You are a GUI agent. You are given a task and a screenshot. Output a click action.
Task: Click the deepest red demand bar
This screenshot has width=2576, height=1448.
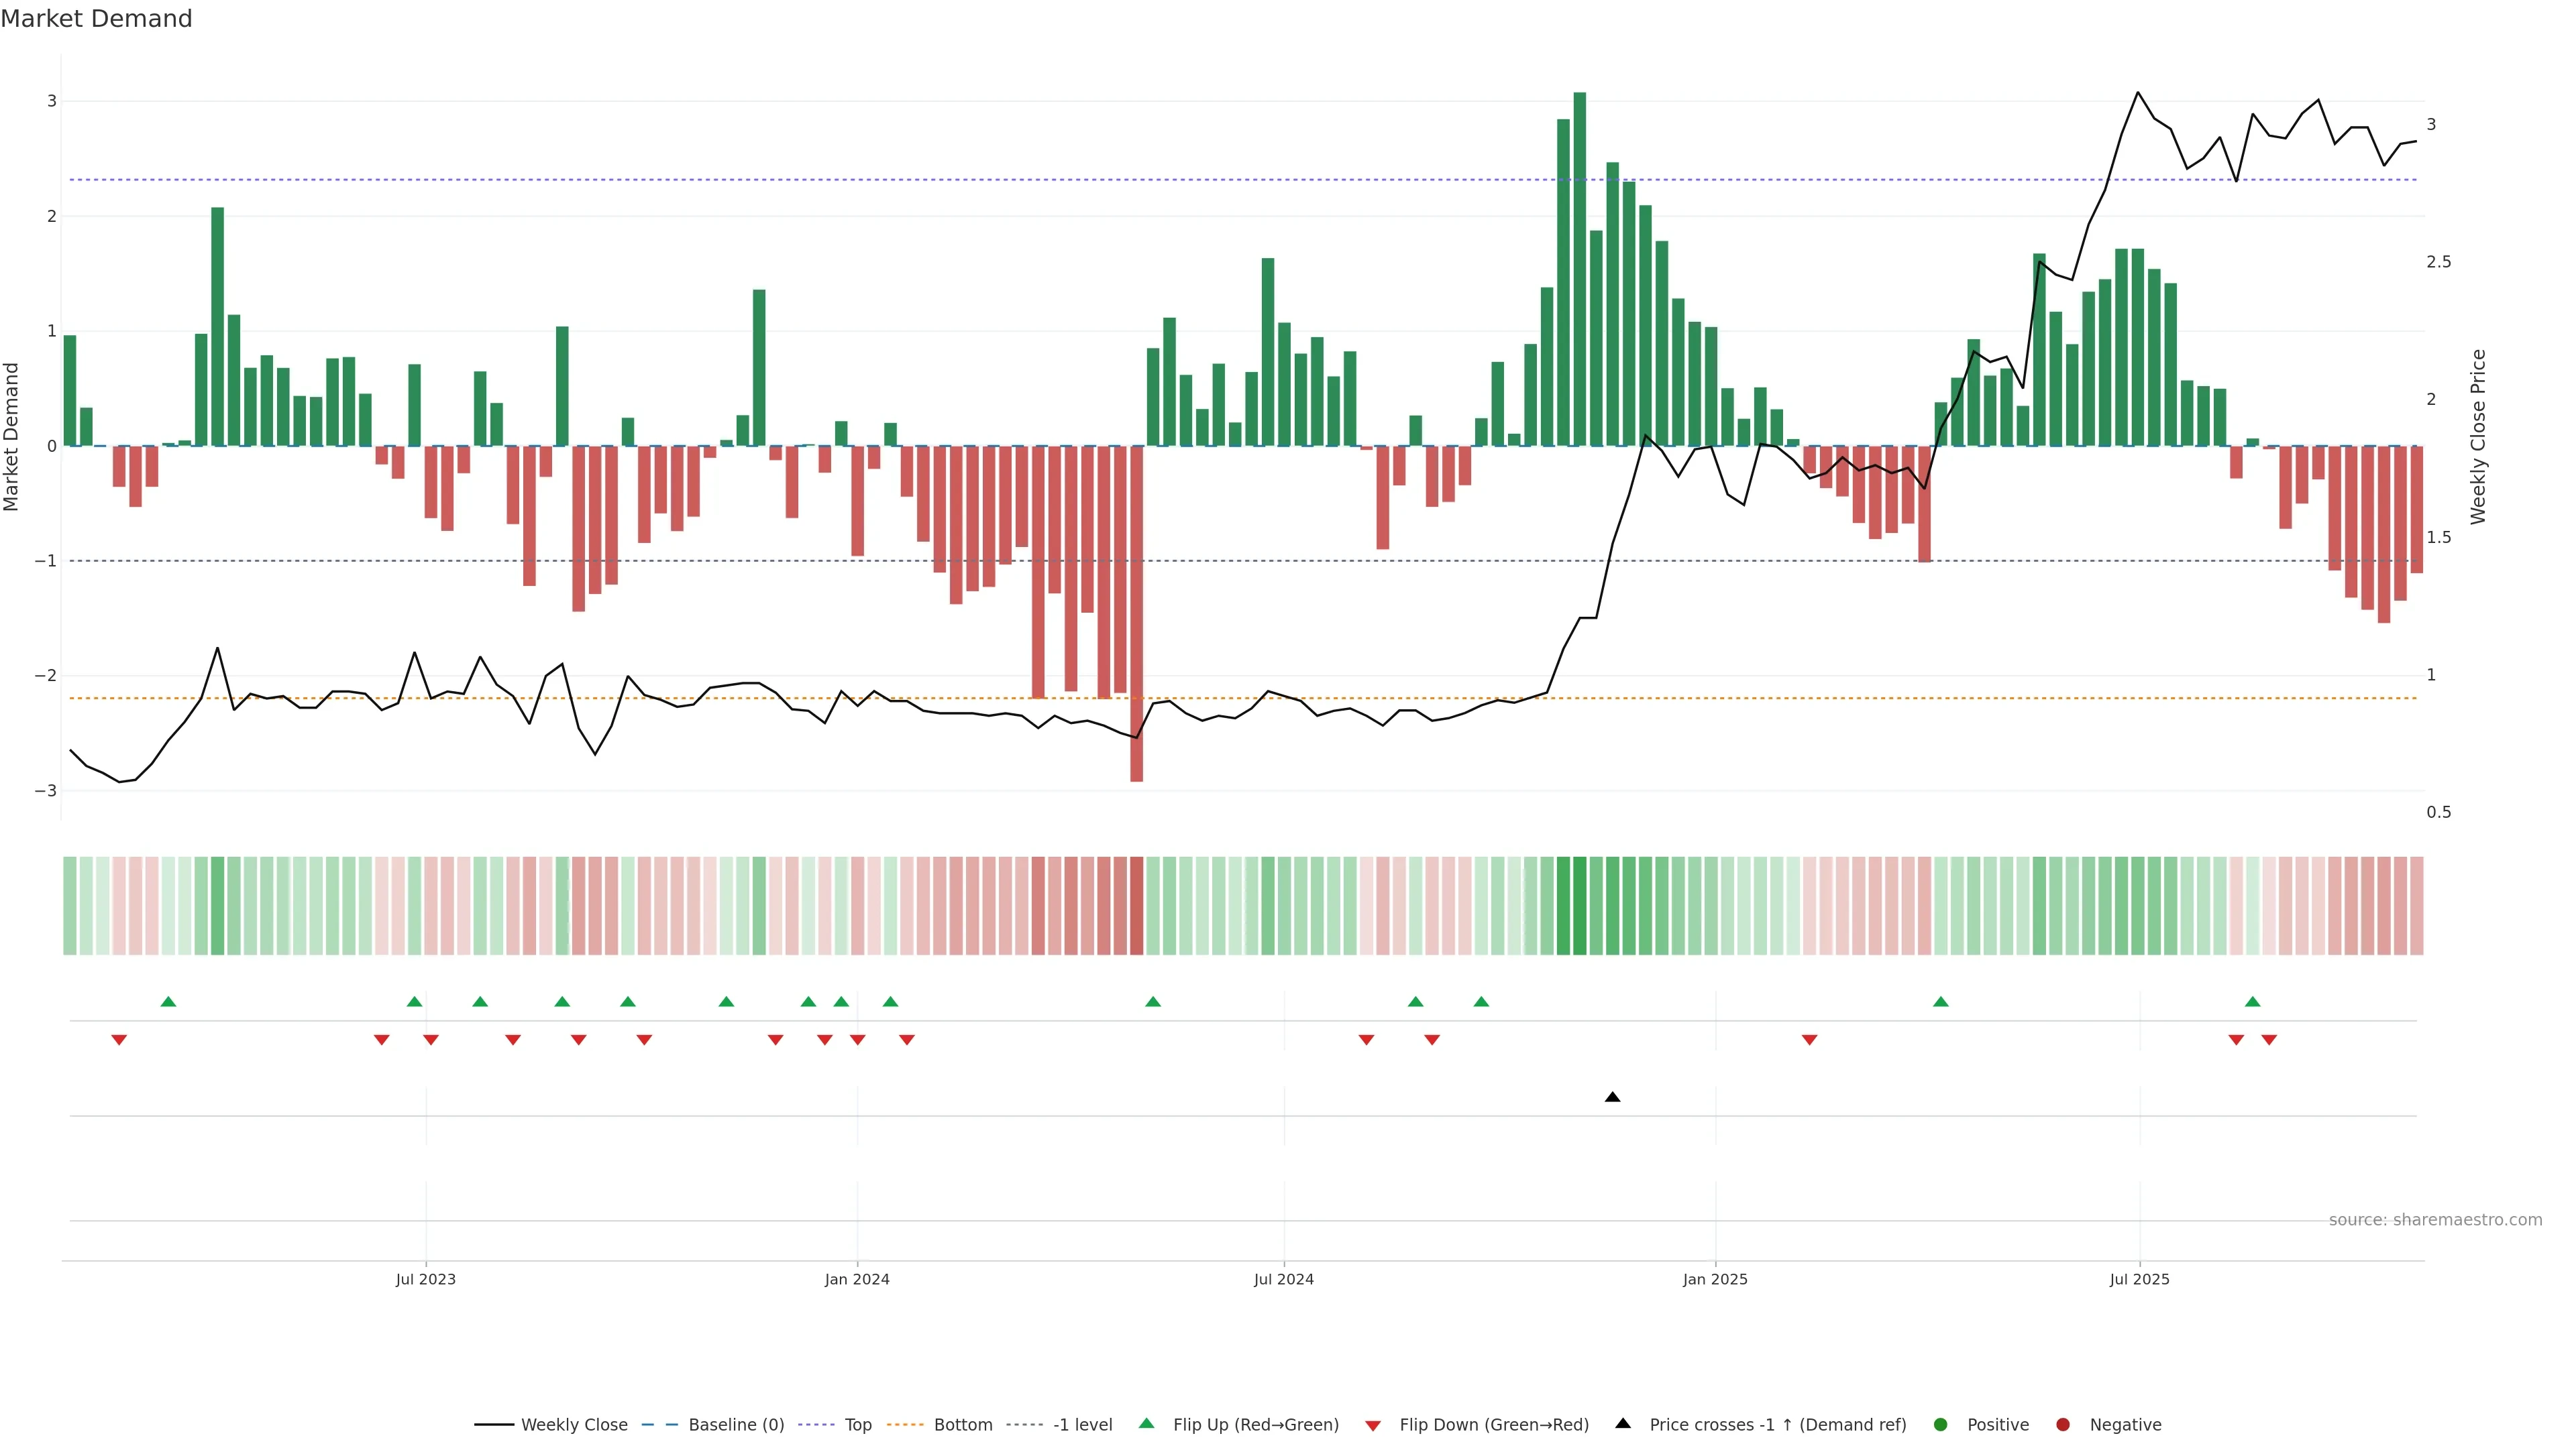[x=1136, y=613]
